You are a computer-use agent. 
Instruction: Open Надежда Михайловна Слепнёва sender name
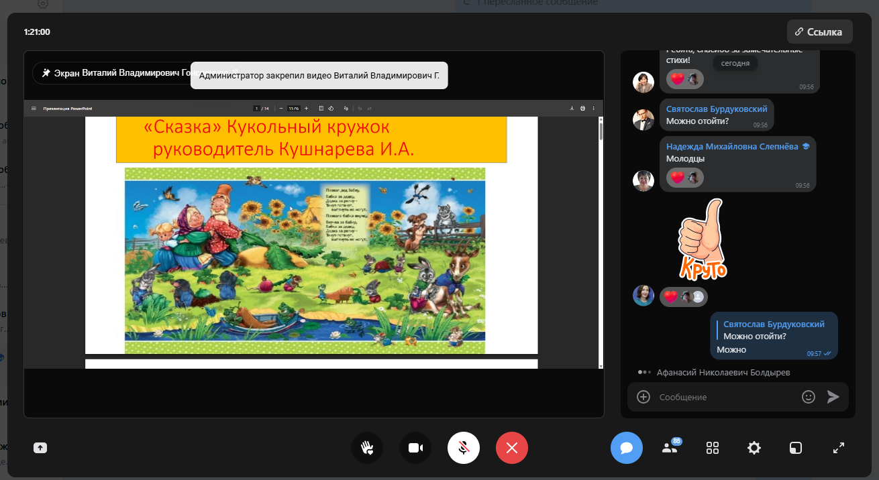click(x=733, y=146)
